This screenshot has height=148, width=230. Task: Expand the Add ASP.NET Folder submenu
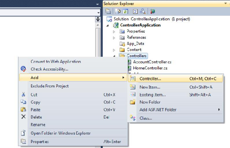point(158,110)
